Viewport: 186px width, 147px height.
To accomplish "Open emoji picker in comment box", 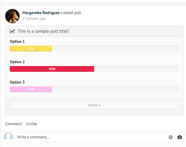I will (x=170, y=137).
